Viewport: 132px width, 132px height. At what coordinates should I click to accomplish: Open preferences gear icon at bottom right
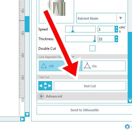[127, 127]
